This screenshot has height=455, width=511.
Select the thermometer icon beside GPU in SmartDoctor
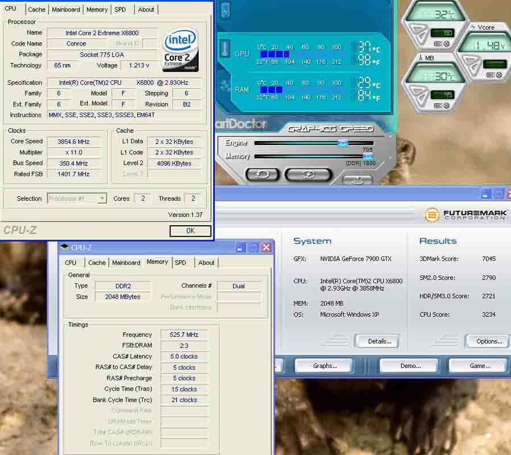click(225, 49)
